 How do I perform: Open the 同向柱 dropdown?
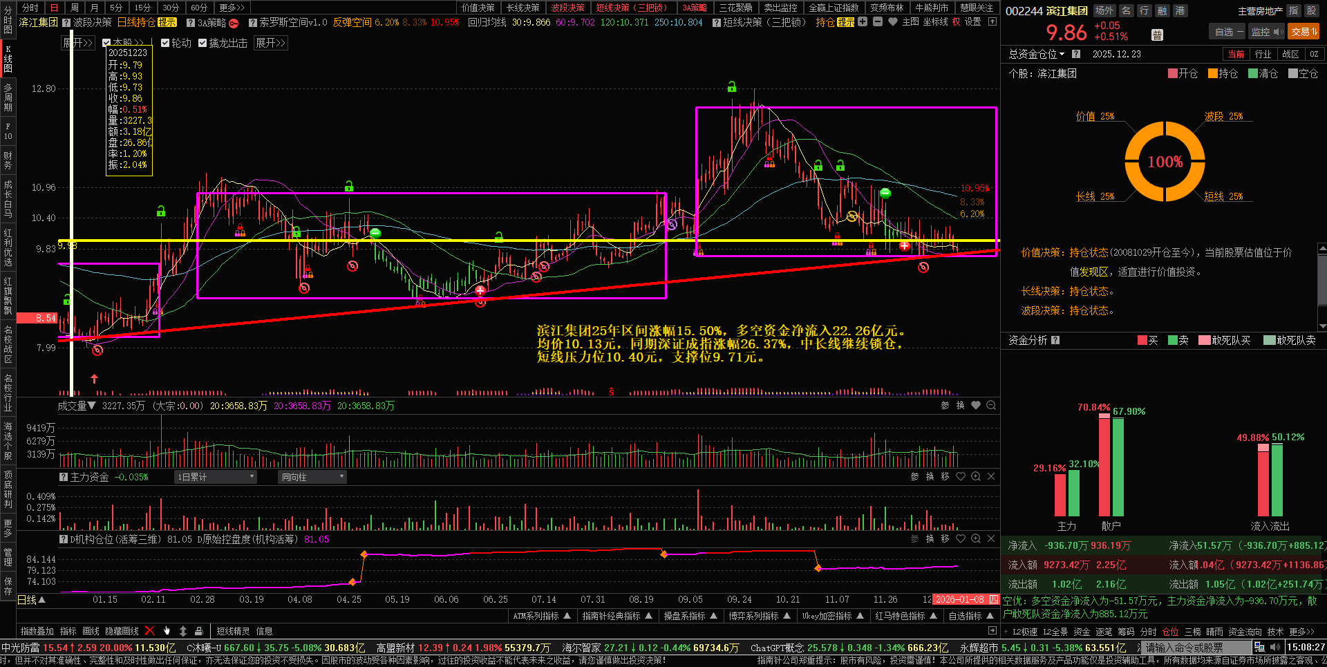(312, 477)
